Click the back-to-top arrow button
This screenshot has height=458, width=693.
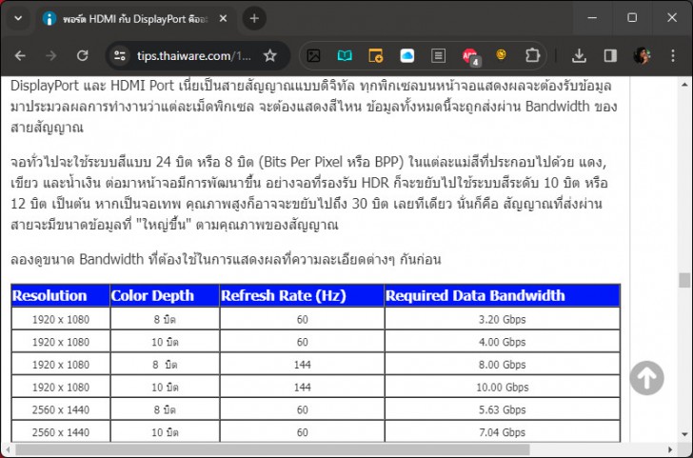pos(646,378)
